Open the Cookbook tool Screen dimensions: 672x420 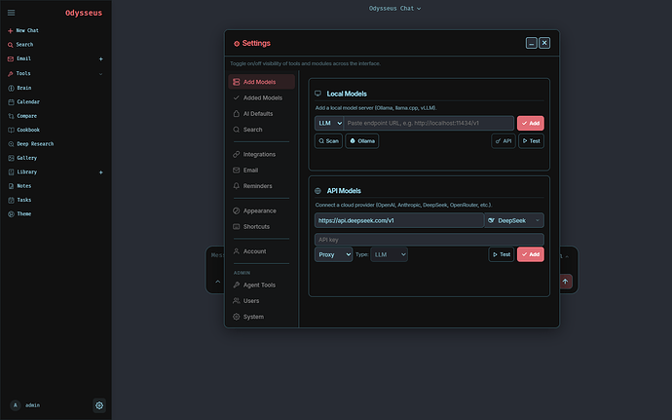[24, 130]
